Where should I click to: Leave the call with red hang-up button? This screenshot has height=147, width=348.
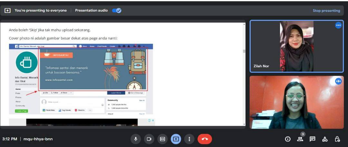click(205, 139)
